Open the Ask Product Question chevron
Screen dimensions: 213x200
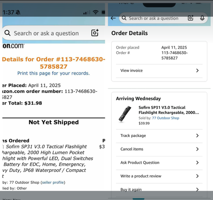tap(197, 162)
